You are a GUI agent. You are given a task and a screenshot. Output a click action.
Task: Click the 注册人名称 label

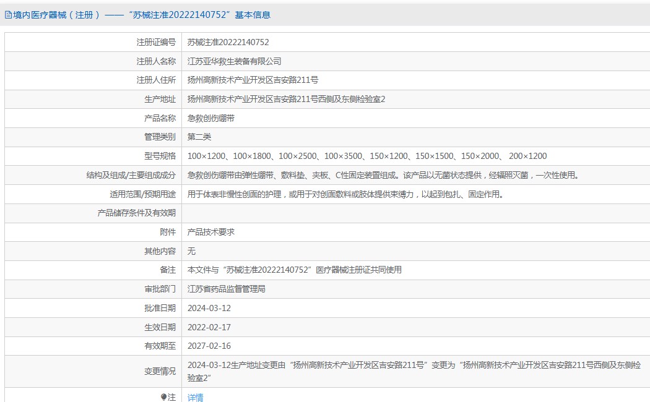pos(156,61)
